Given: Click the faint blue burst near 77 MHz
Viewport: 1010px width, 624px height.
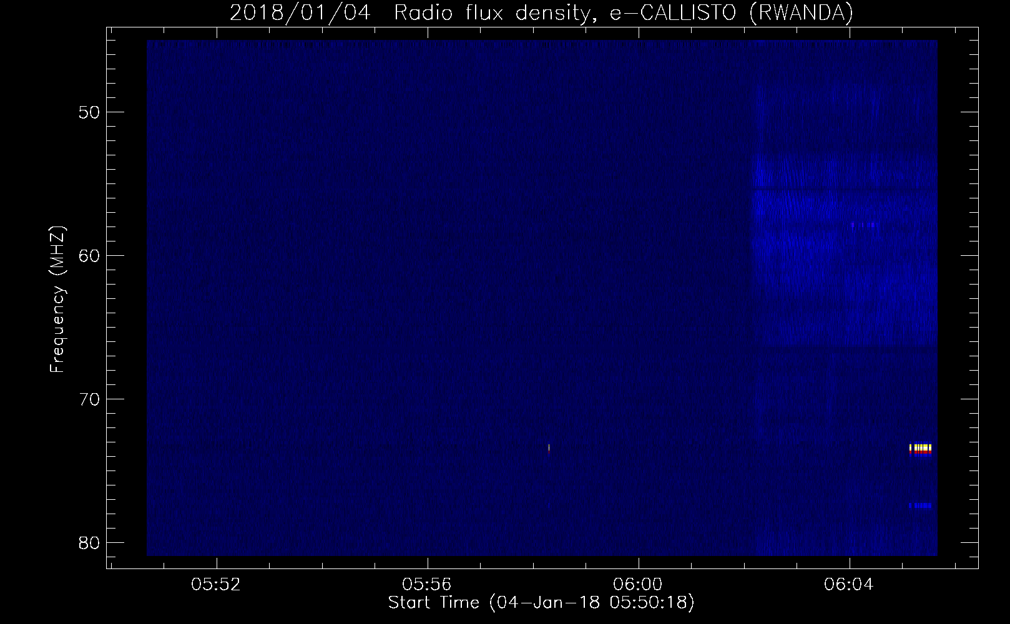Looking at the screenshot, I should coord(921,505).
